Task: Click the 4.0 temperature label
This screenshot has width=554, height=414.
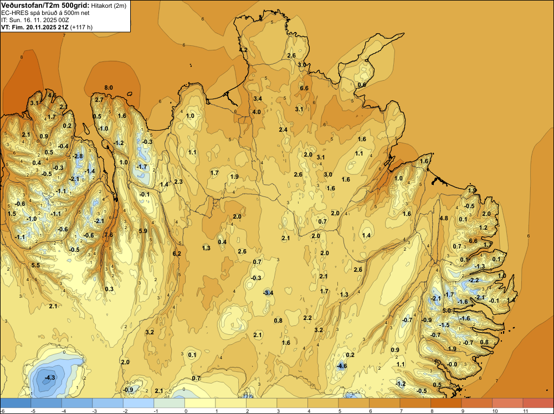Action: [x=257, y=112]
